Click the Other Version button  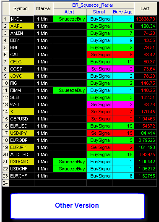click(x=78, y=206)
